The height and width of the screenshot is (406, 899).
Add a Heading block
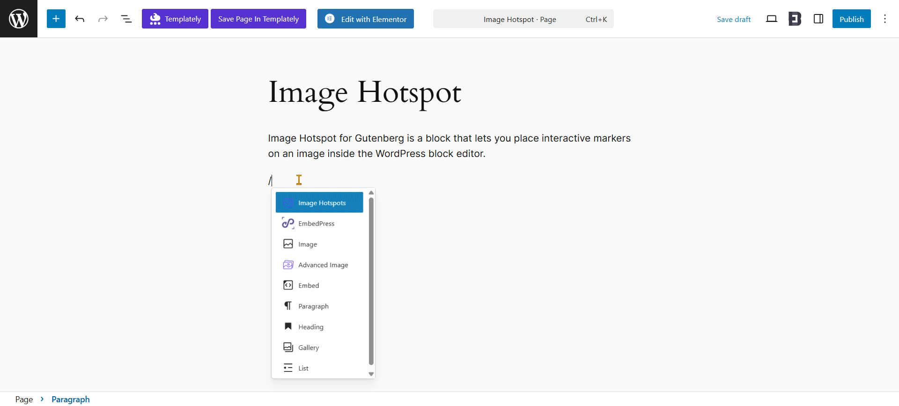coord(319,327)
